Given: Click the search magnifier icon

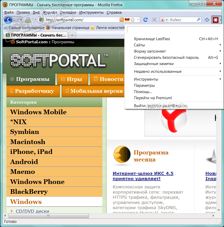Looking at the screenshot, I should (x=199, y=19).
